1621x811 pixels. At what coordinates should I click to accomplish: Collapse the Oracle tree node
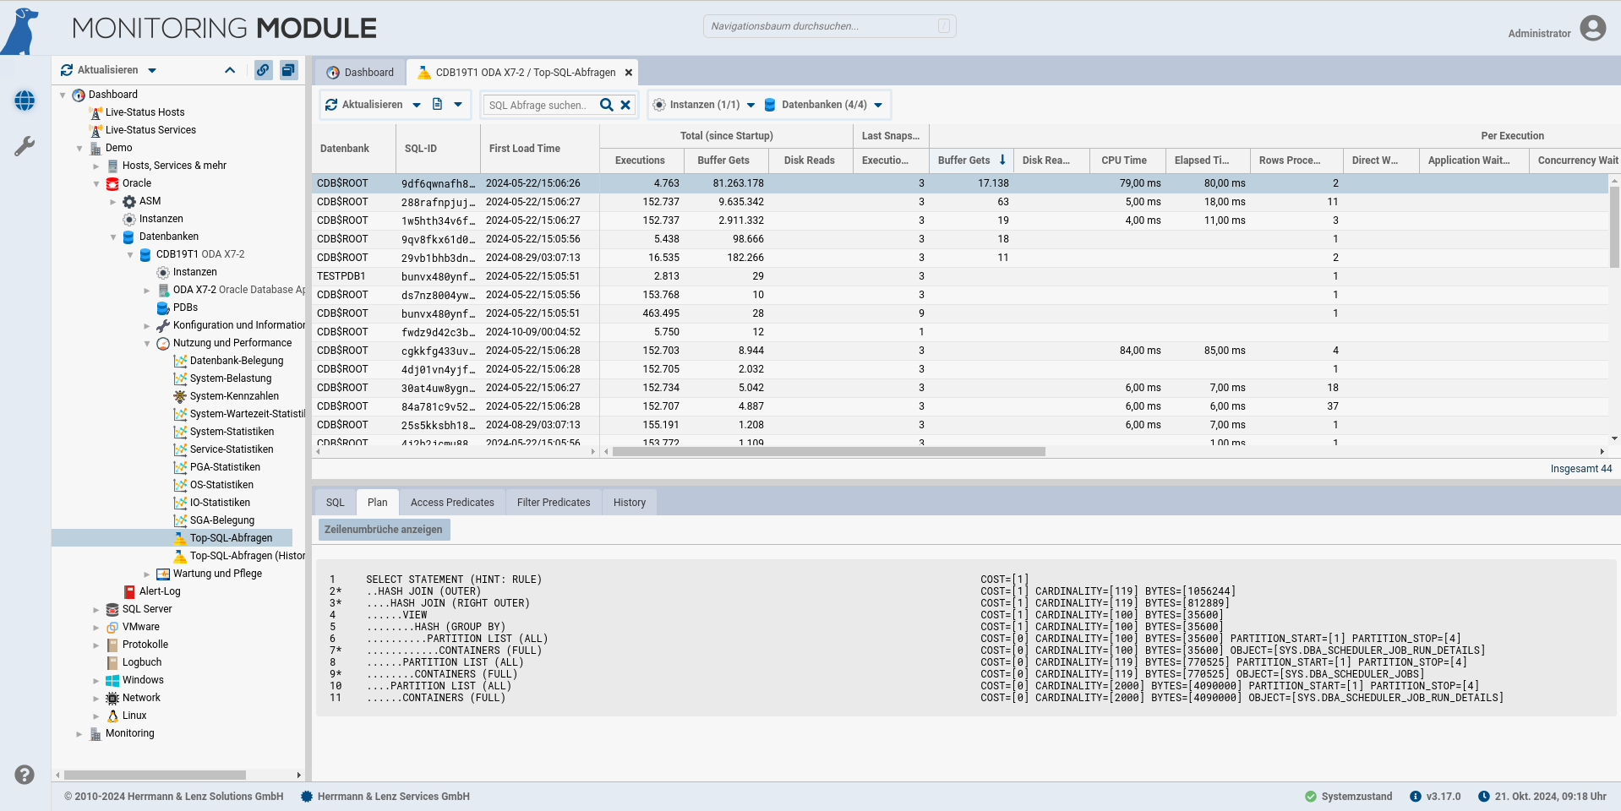point(96,183)
